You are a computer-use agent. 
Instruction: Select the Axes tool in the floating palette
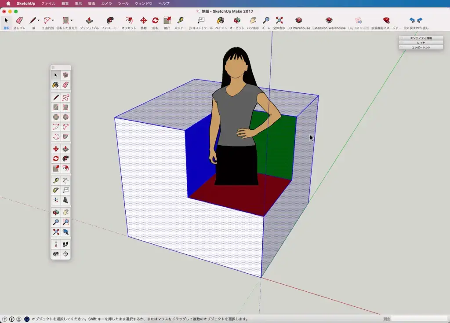click(56, 200)
